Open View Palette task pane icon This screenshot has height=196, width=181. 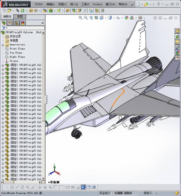[178, 47]
